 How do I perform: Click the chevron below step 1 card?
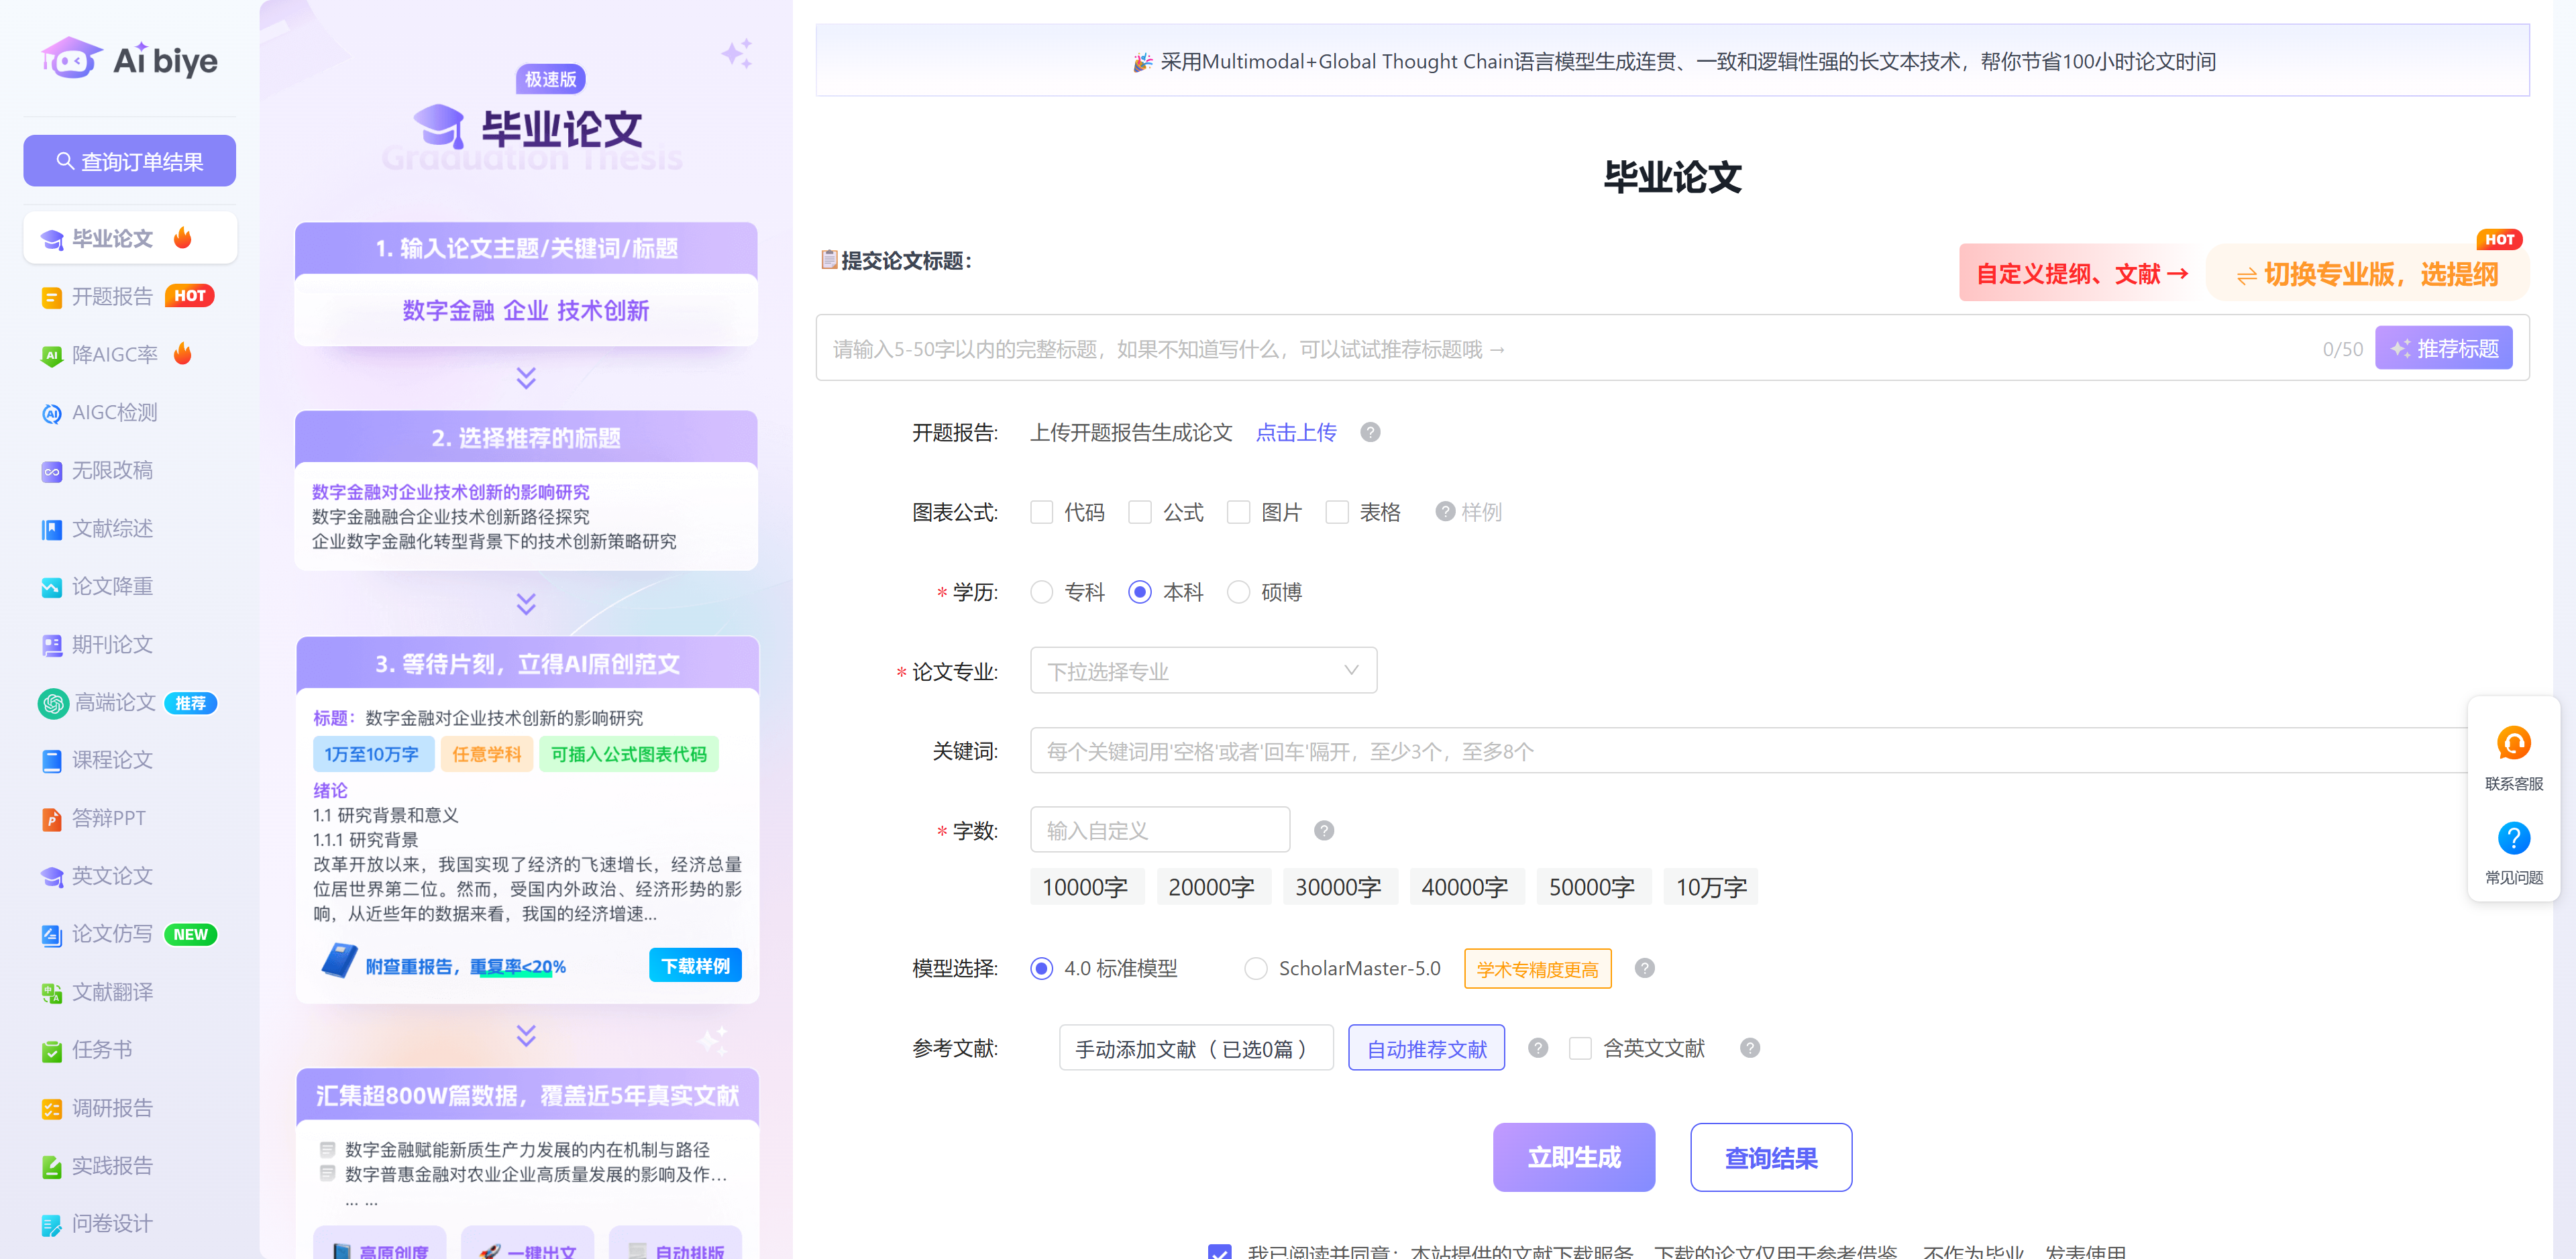coord(526,378)
